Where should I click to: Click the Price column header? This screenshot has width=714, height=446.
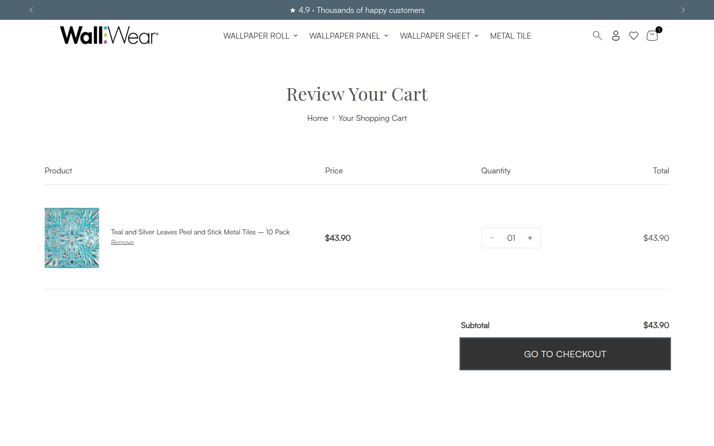(x=334, y=170)
